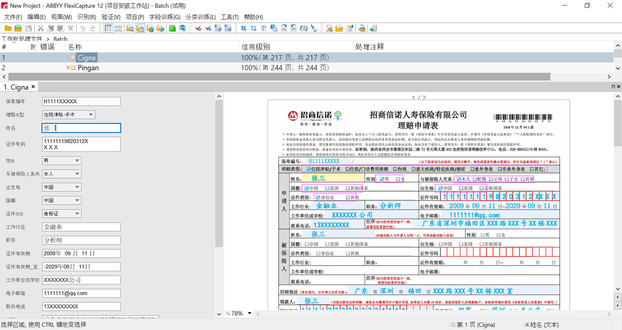Image resolution: width=622 pixels, height=330 pixels.
Task: Click the A/A translate-style toolbar icon
Action: pyautogui.click(x=274, y=29)
